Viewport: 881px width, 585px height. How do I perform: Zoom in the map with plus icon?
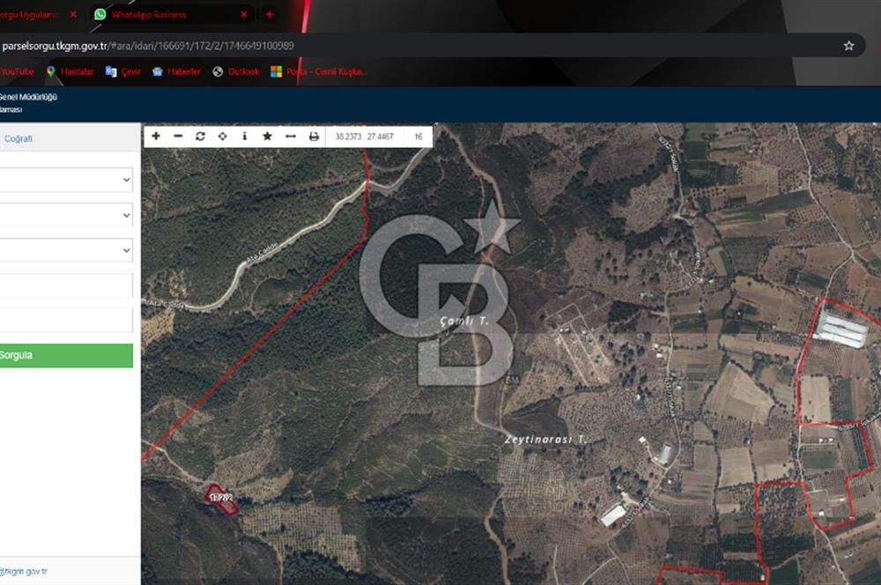156,136
